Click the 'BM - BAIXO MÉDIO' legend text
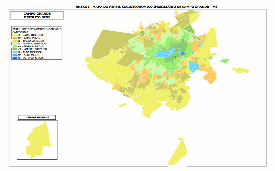Image resolution: width=275 pixels, height=171 pixels. pyautogui.click(x=29, y=38)
